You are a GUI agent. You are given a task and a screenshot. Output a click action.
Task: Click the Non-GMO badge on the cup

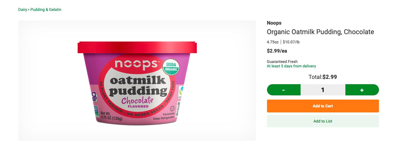96,111
